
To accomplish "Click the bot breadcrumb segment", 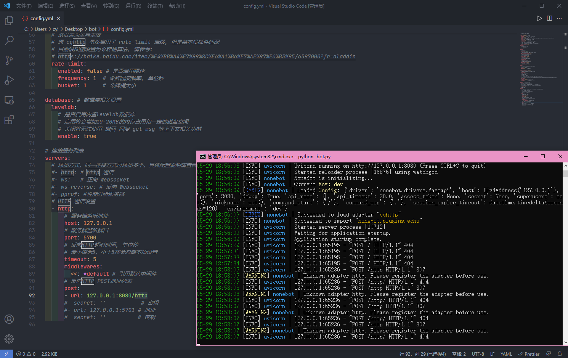I will tap(93, 29).
